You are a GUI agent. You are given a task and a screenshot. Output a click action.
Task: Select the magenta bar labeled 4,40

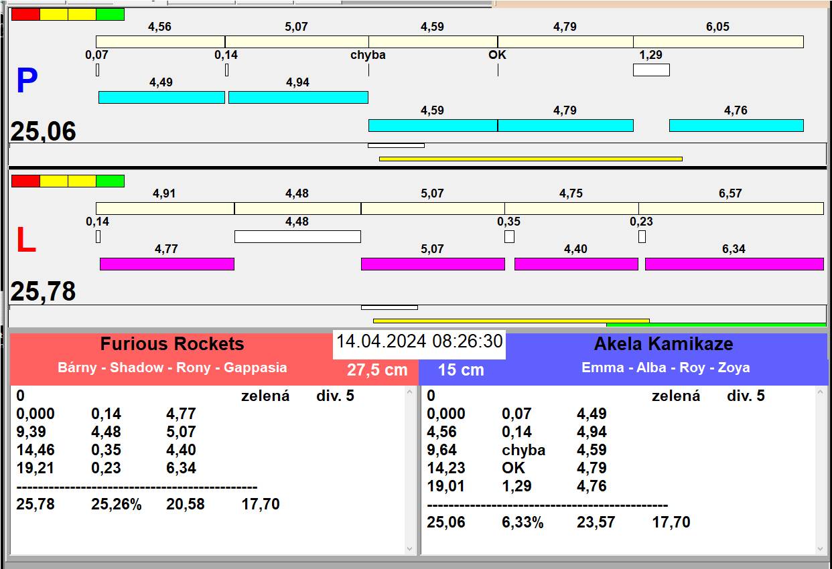click(x=576, y=264)
